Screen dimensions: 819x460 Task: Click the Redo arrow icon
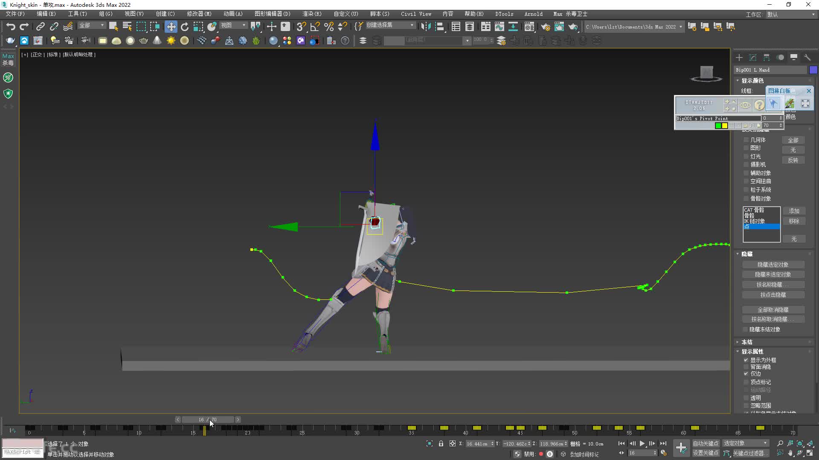pos(24,27)
